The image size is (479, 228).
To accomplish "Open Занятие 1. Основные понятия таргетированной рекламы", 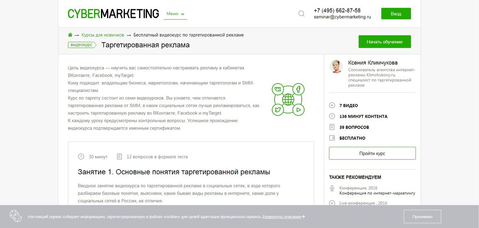I will click(x=174, y=172).
